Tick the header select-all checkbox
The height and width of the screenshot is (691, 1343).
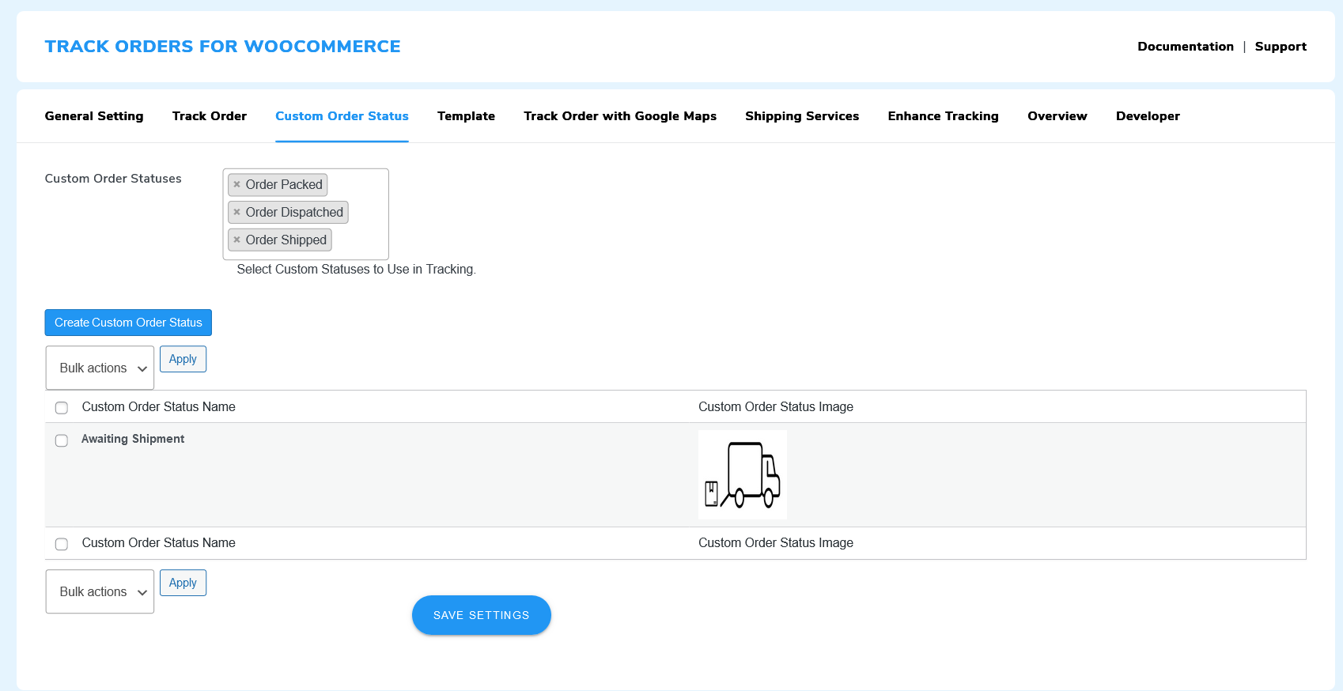[x=62, y=408]
